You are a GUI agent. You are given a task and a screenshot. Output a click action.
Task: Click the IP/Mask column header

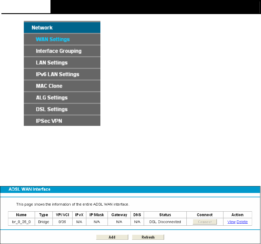(x=97, y=215)
